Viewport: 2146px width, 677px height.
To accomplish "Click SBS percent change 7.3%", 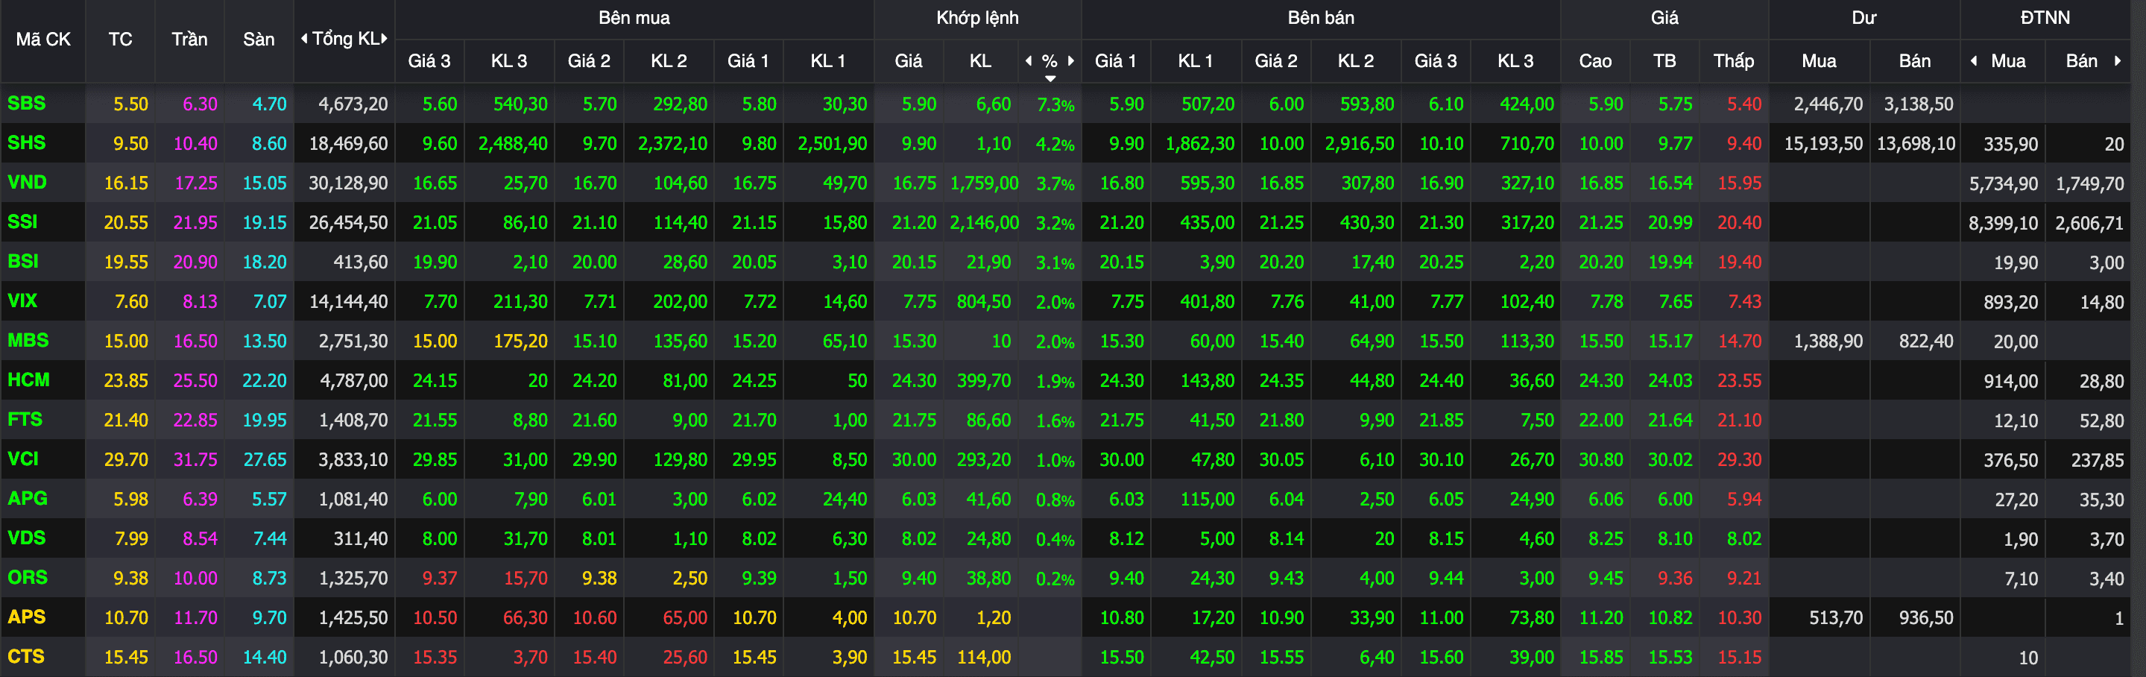I will pyautogui.click(x=1055, y=105).
